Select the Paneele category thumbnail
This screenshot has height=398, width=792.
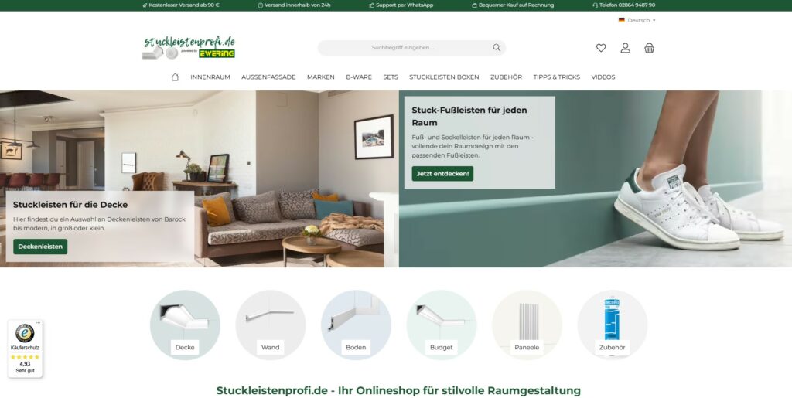point(527,325)
